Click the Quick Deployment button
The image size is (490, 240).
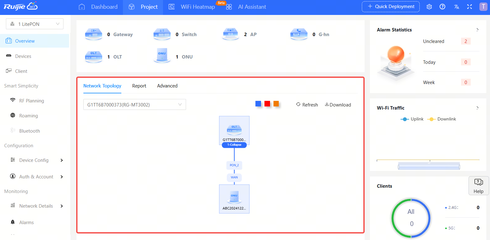pyautogui.click(x=390, y=7)
